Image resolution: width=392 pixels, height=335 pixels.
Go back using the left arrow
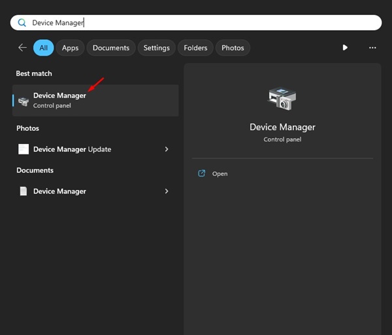[22, 48]
